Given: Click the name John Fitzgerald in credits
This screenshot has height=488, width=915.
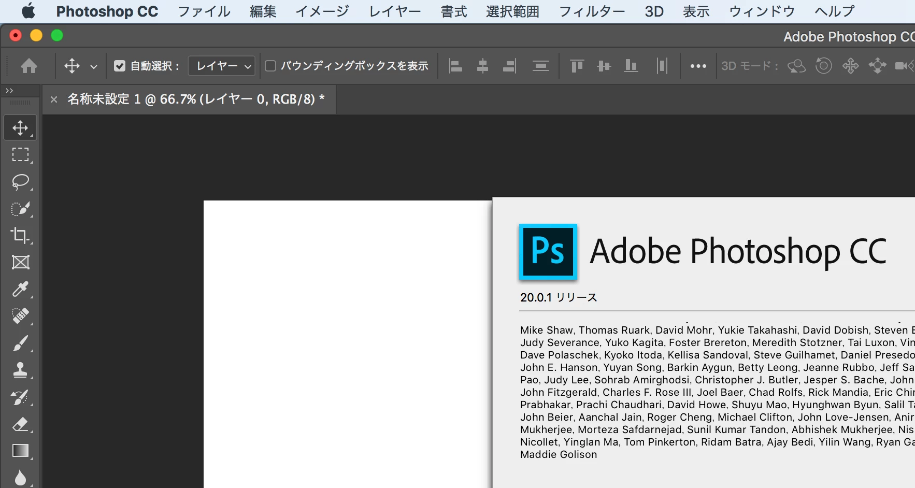Looking at the screenshot, I should tap(559, 392).
